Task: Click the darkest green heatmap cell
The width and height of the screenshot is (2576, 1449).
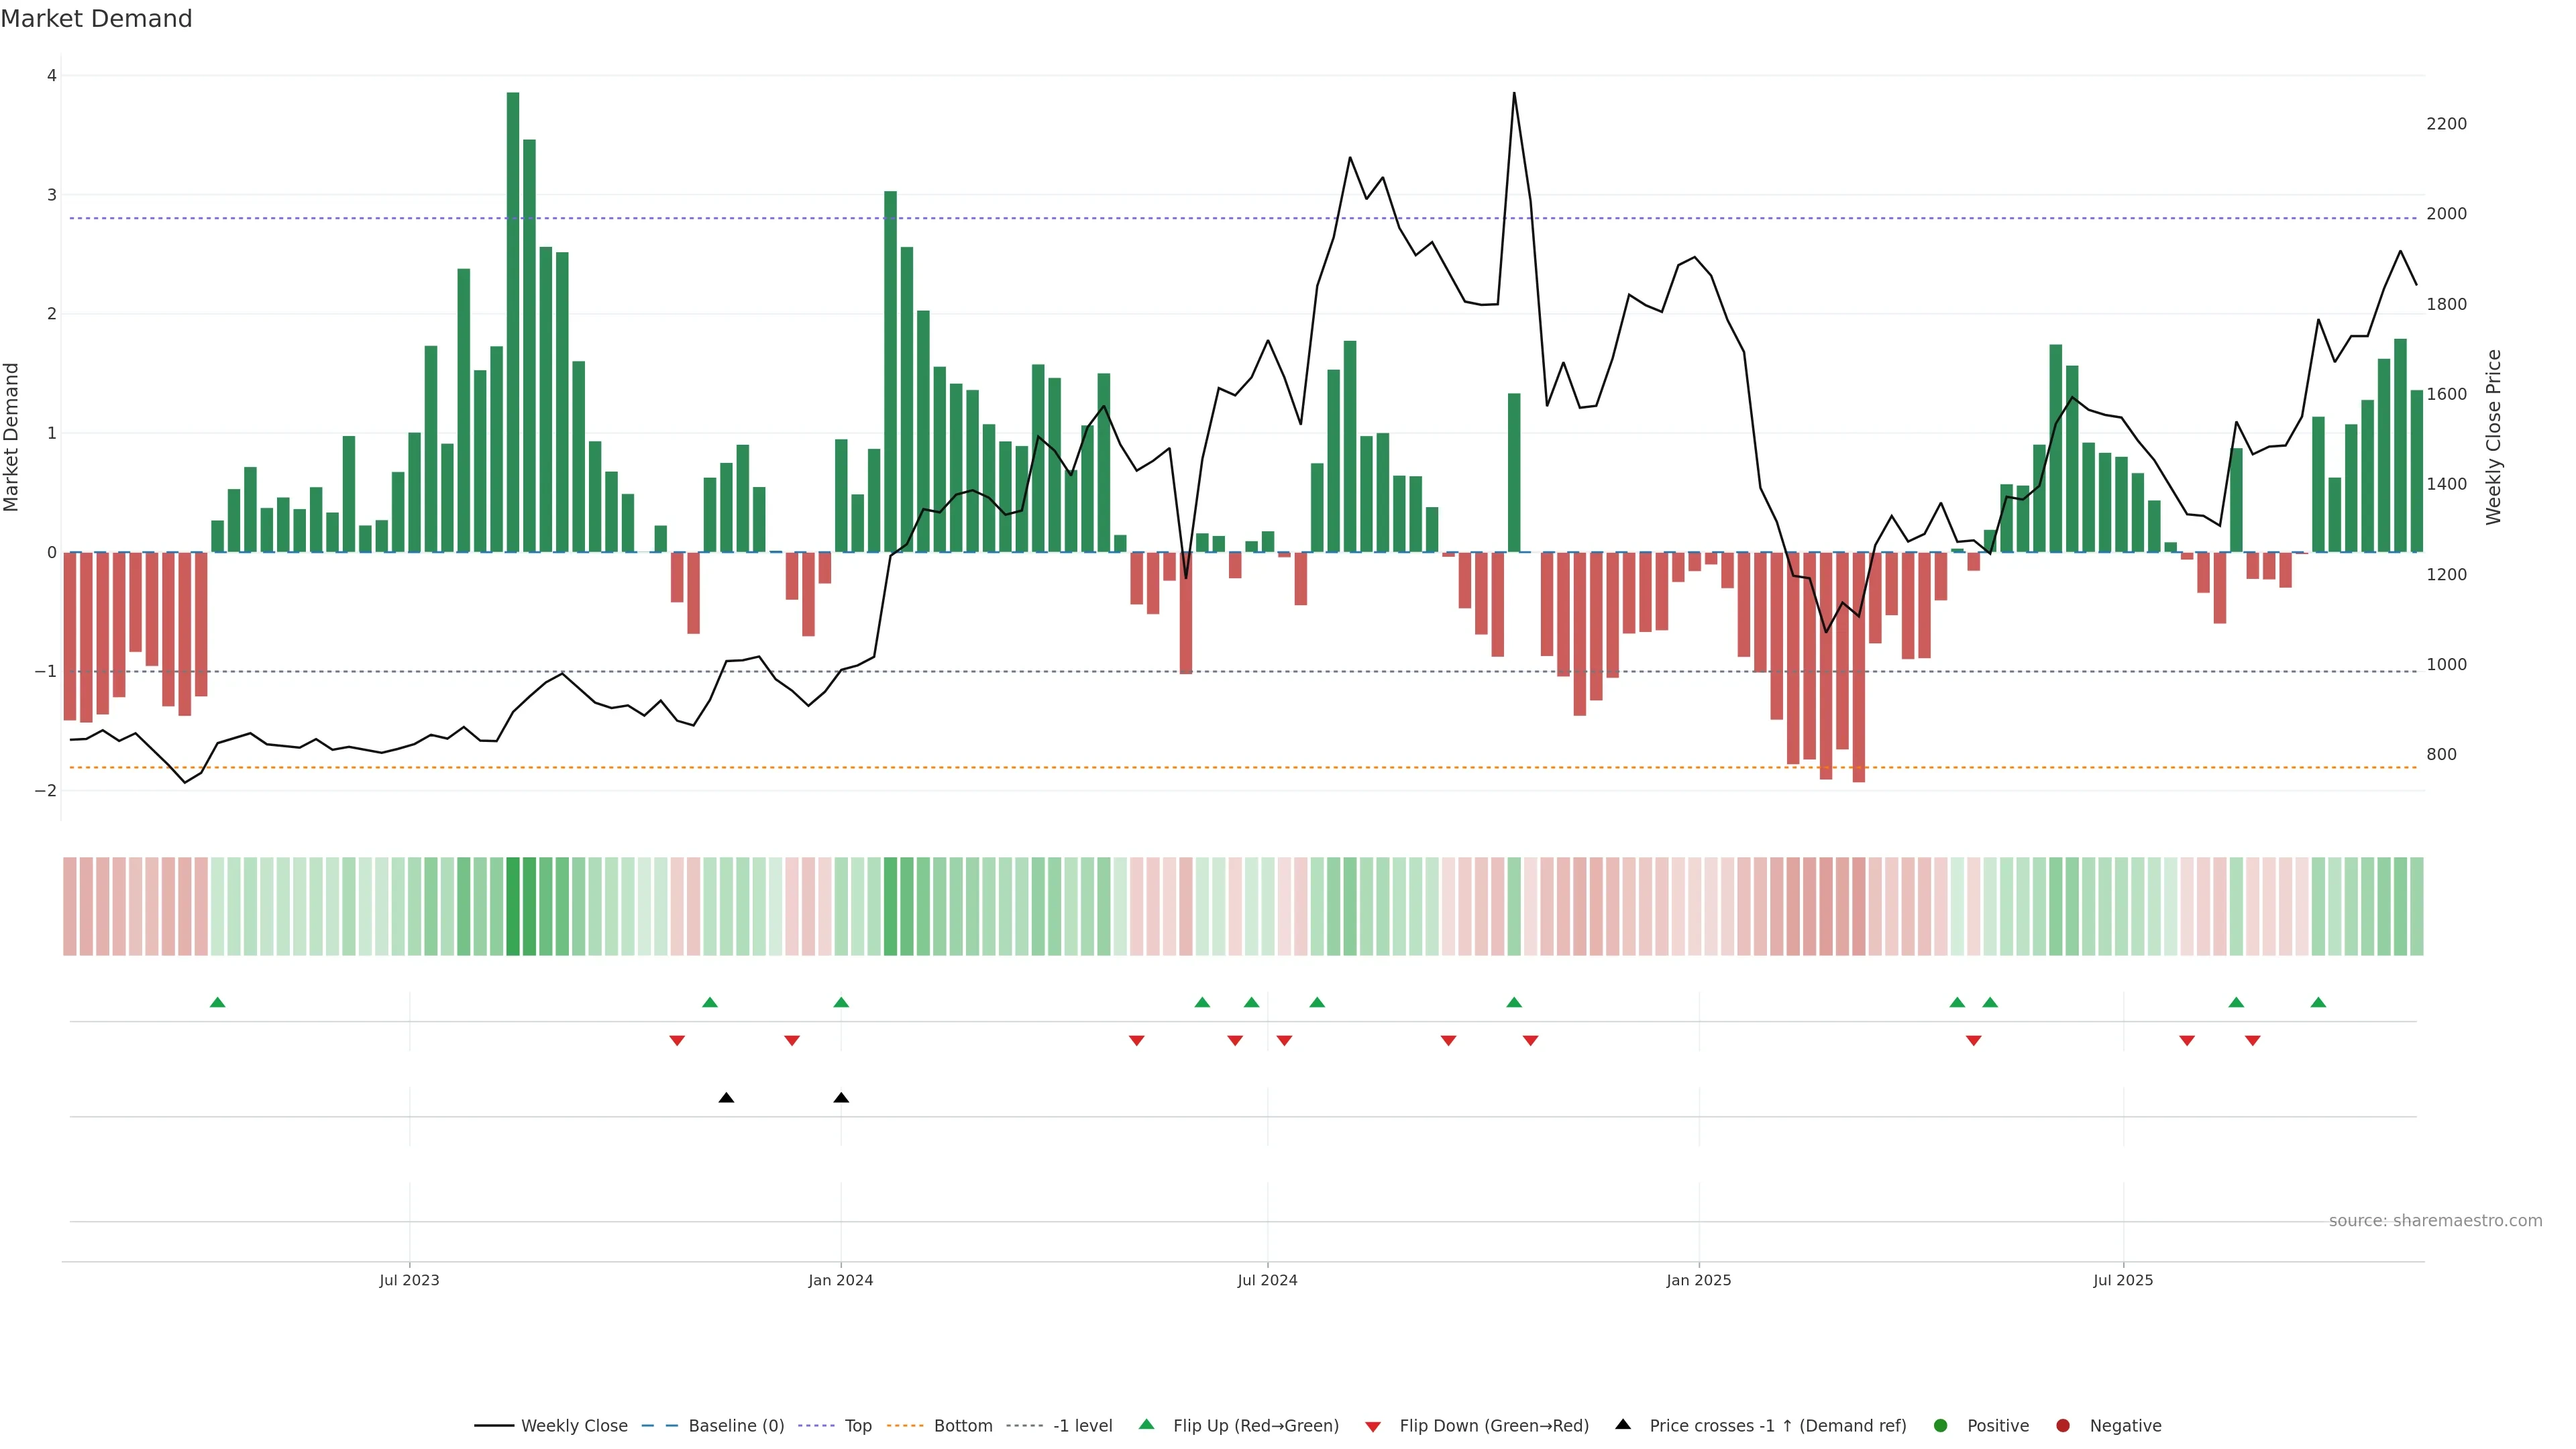Action: (513, 906)
